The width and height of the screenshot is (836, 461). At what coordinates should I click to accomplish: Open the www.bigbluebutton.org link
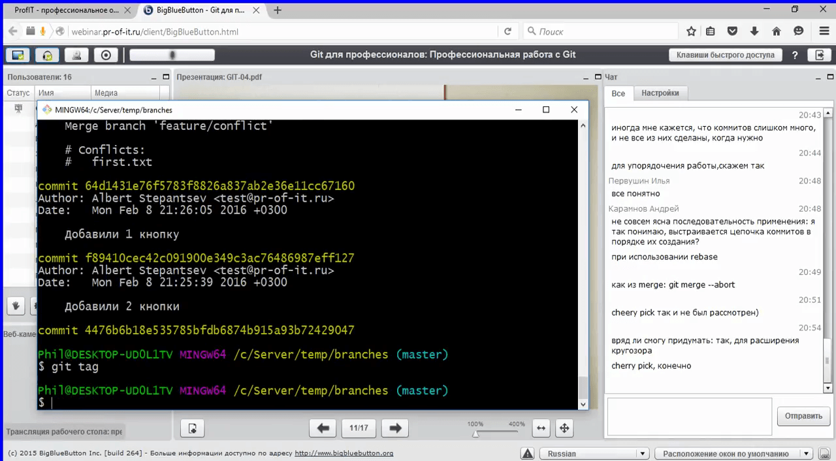[x=344, y=454]
